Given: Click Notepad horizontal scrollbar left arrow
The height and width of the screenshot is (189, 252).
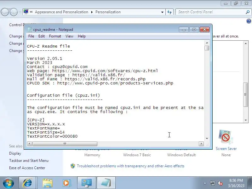Looking at the screenshot, I should tap(29, 144).
